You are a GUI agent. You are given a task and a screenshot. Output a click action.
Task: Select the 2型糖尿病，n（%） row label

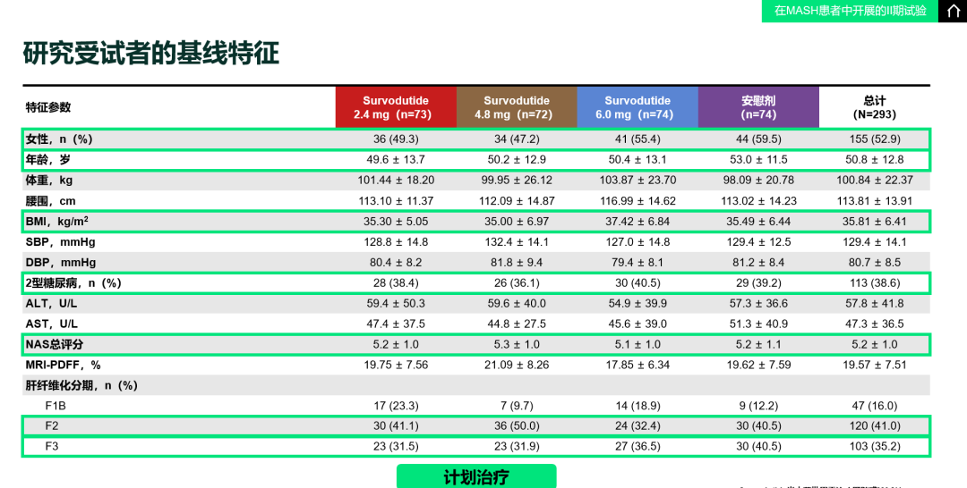73,283
